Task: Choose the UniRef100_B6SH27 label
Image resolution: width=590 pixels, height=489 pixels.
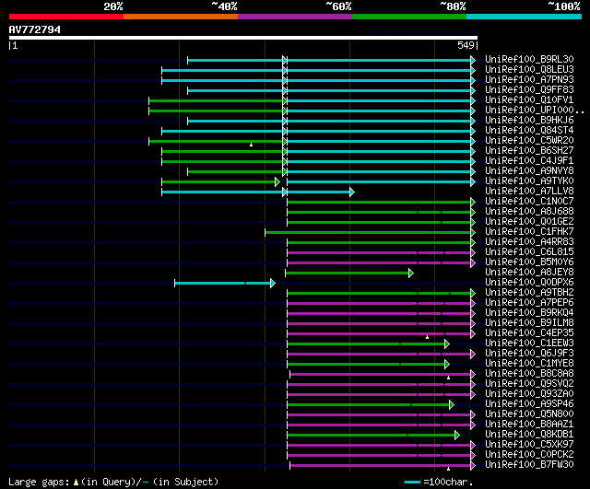Action: click(529, 151)
